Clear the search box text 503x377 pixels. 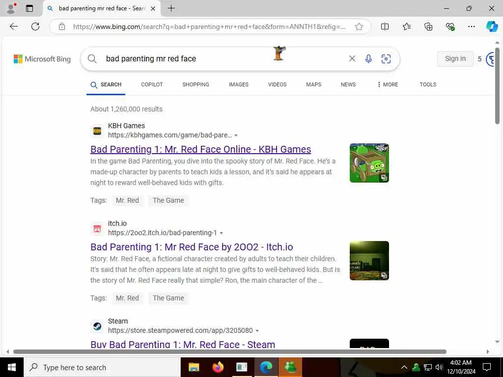[352, 58]
